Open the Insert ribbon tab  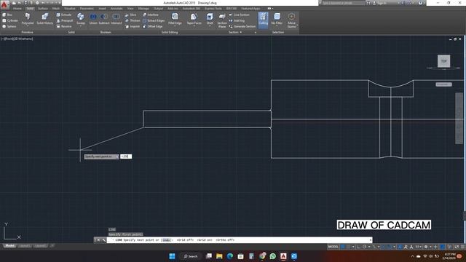(x=102, y=9)
